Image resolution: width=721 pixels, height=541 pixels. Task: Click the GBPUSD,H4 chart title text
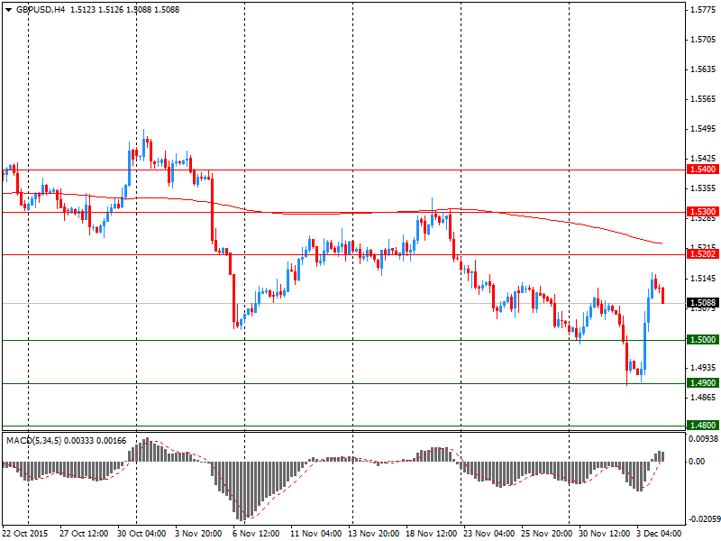coord(41,10)
